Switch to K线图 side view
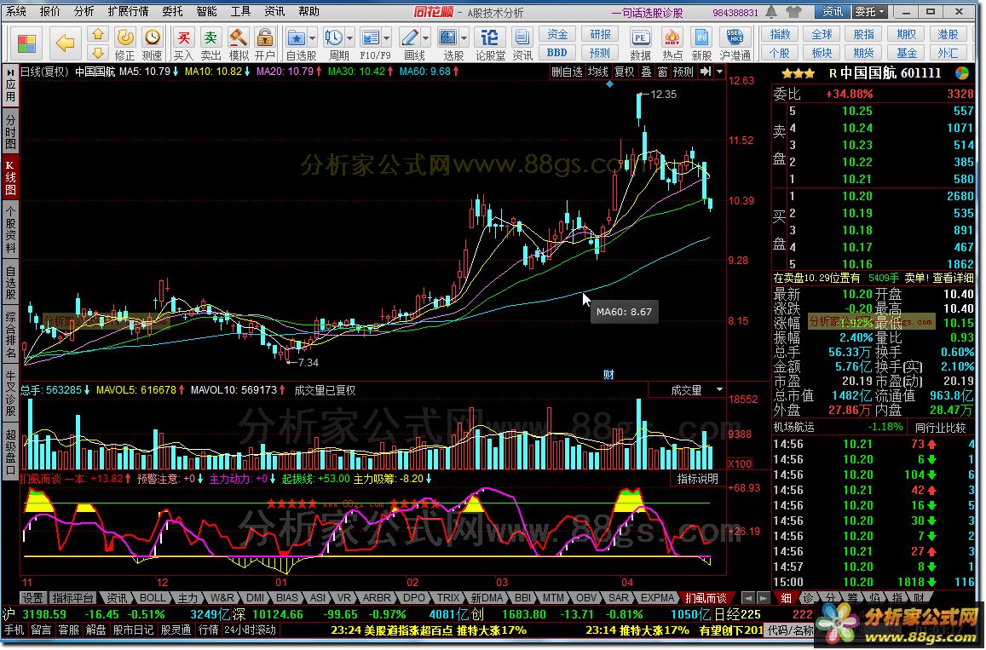The image size is (986, 650). (10, 177)
